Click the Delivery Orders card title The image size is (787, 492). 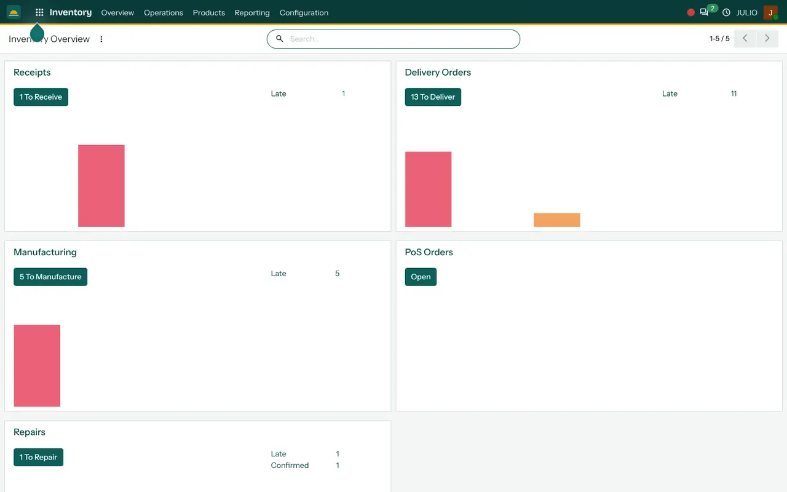coord(438,73)
